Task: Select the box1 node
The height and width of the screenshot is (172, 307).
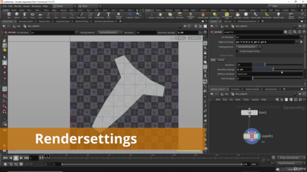Action: pyautogui.click(x=249, y=113)
